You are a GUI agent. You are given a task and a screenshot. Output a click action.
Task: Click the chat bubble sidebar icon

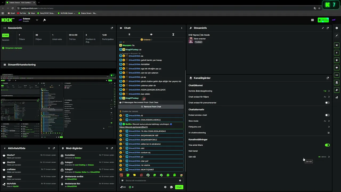pos(337,68)
